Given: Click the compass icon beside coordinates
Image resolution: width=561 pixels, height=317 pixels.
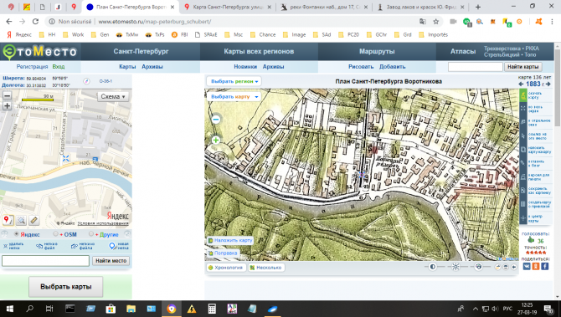Looking at the screenshot, I should click(x=86, y=81).
